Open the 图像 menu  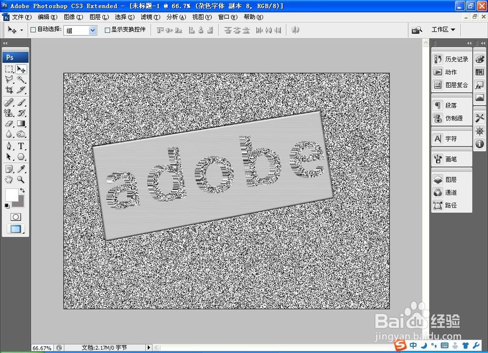click(x=73, y=17)
